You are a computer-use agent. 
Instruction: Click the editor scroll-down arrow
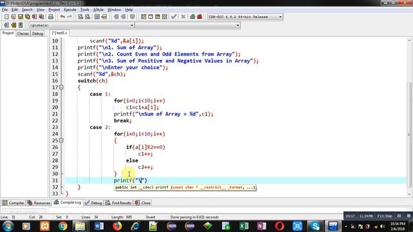coord(409,195)
